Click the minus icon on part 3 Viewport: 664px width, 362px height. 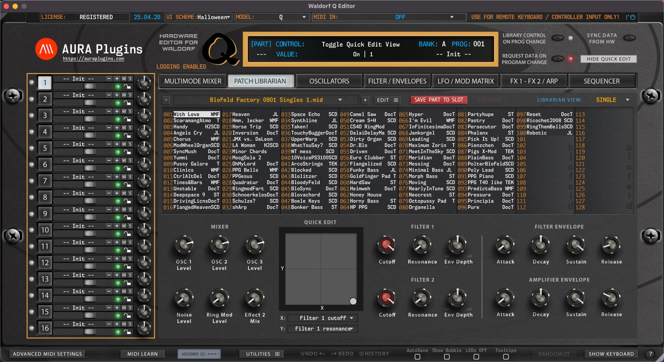109,111
